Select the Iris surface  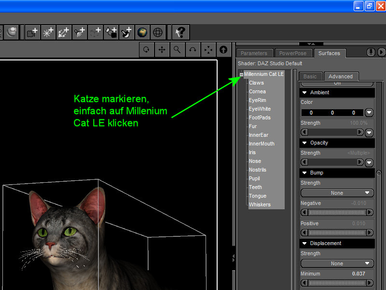point(252,152)
